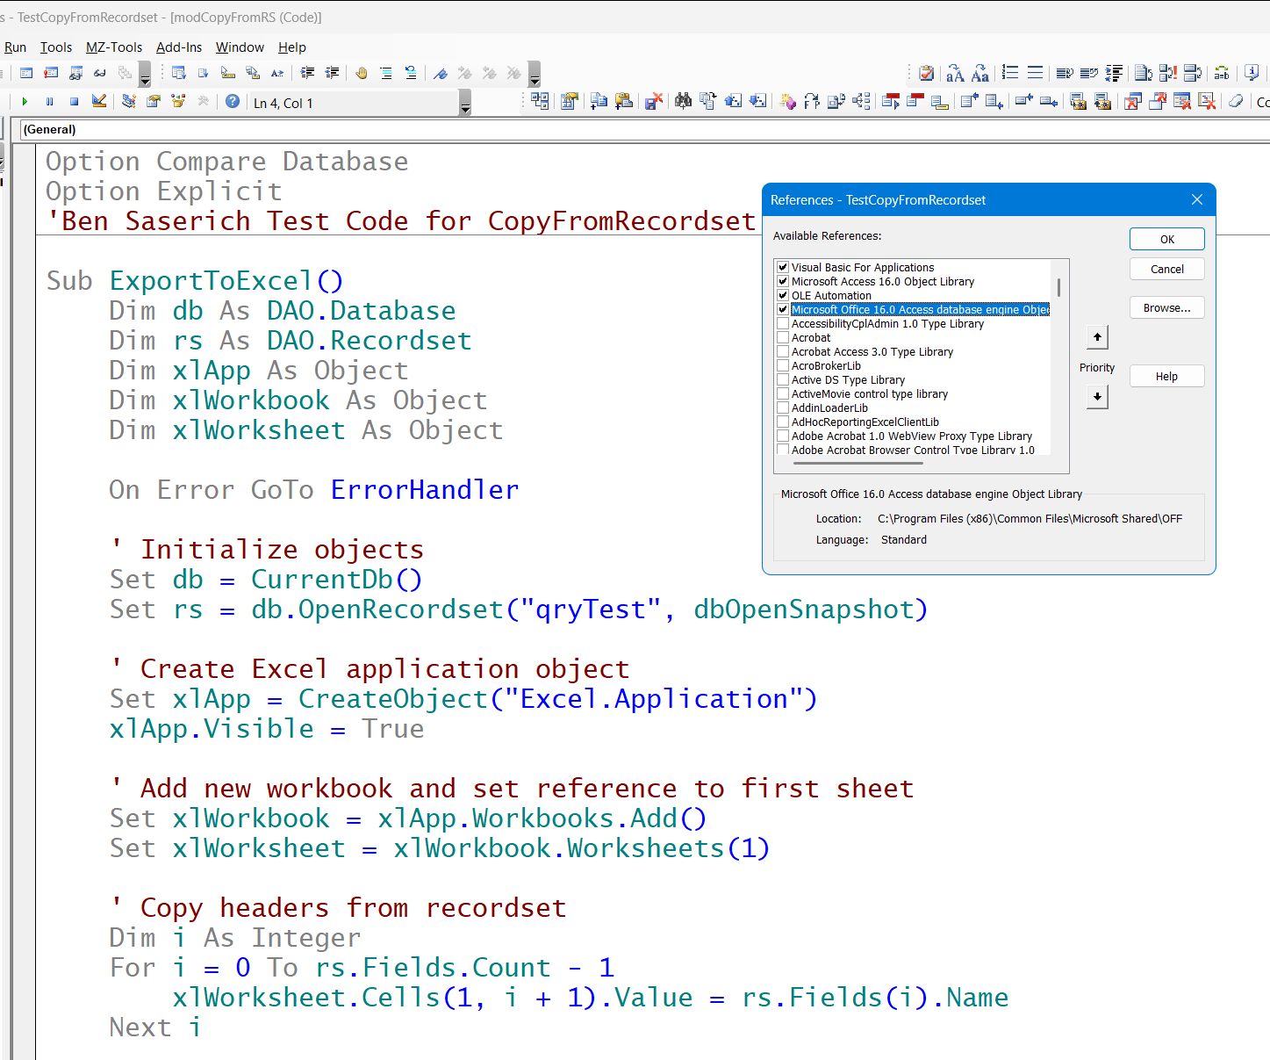Move reference priority down arrow
This screenshot has height=1060, width=1270.
1097,397
